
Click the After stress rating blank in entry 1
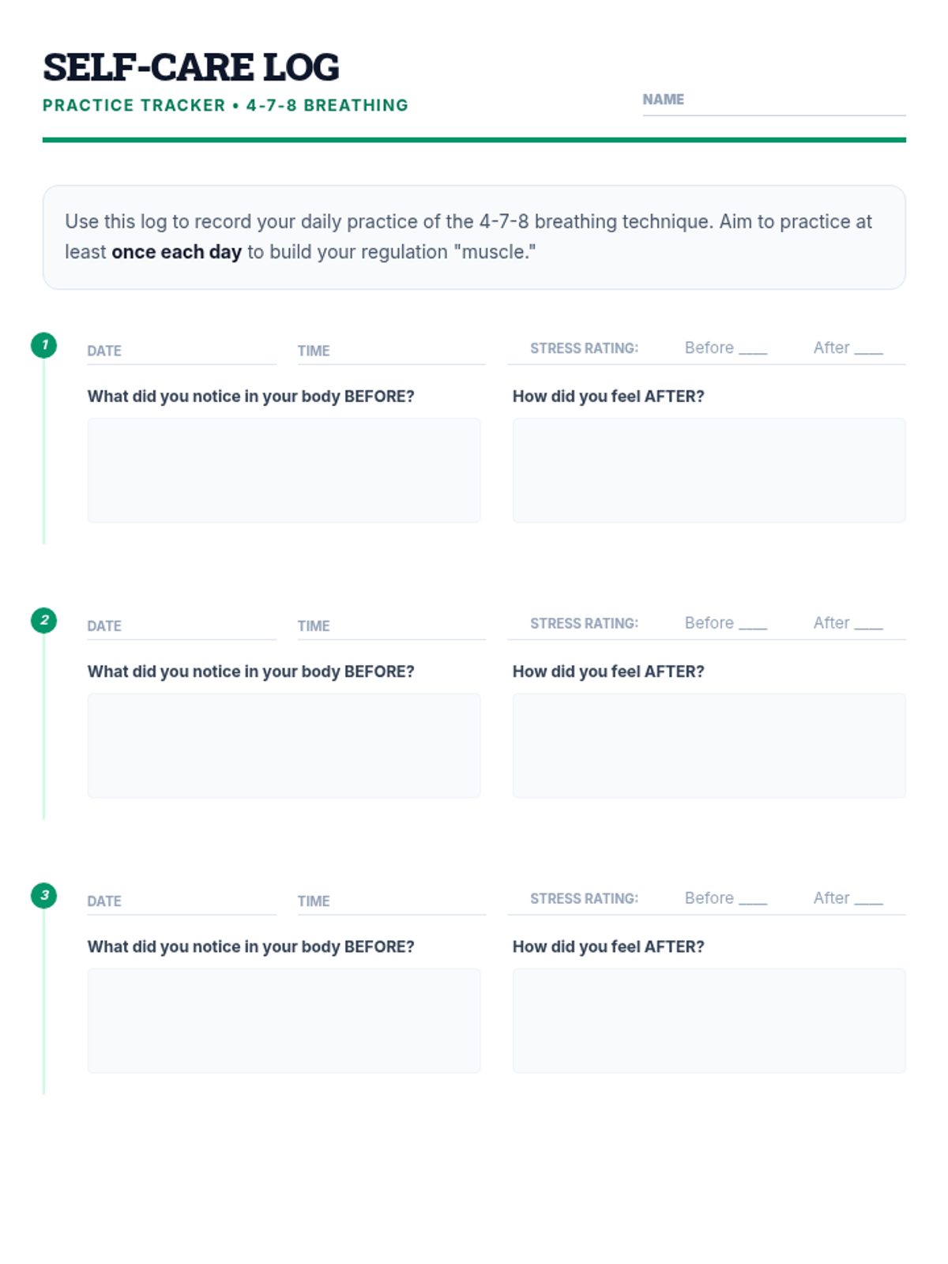tap(868, 349)
